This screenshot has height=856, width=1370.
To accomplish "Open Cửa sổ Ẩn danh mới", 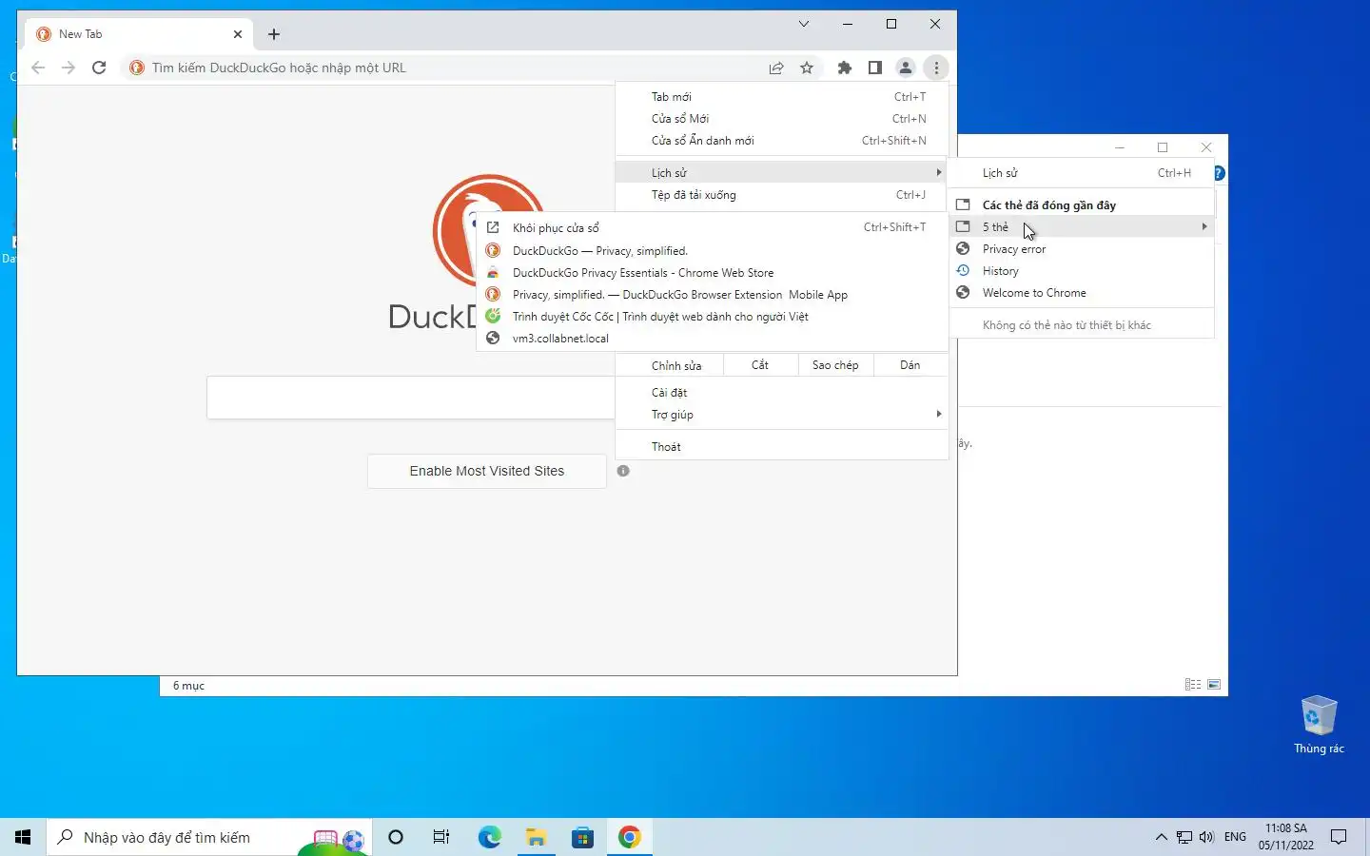I will coord(782,140).
